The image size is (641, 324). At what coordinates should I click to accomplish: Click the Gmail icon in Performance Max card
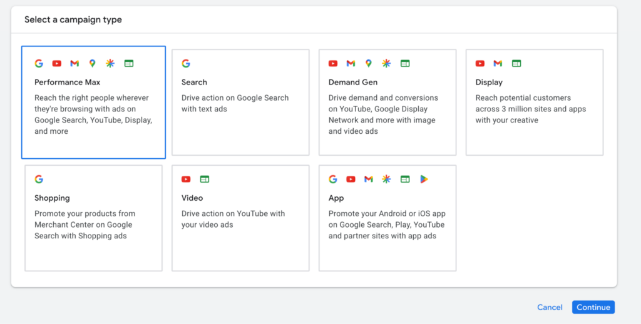[x=74, y=63]
